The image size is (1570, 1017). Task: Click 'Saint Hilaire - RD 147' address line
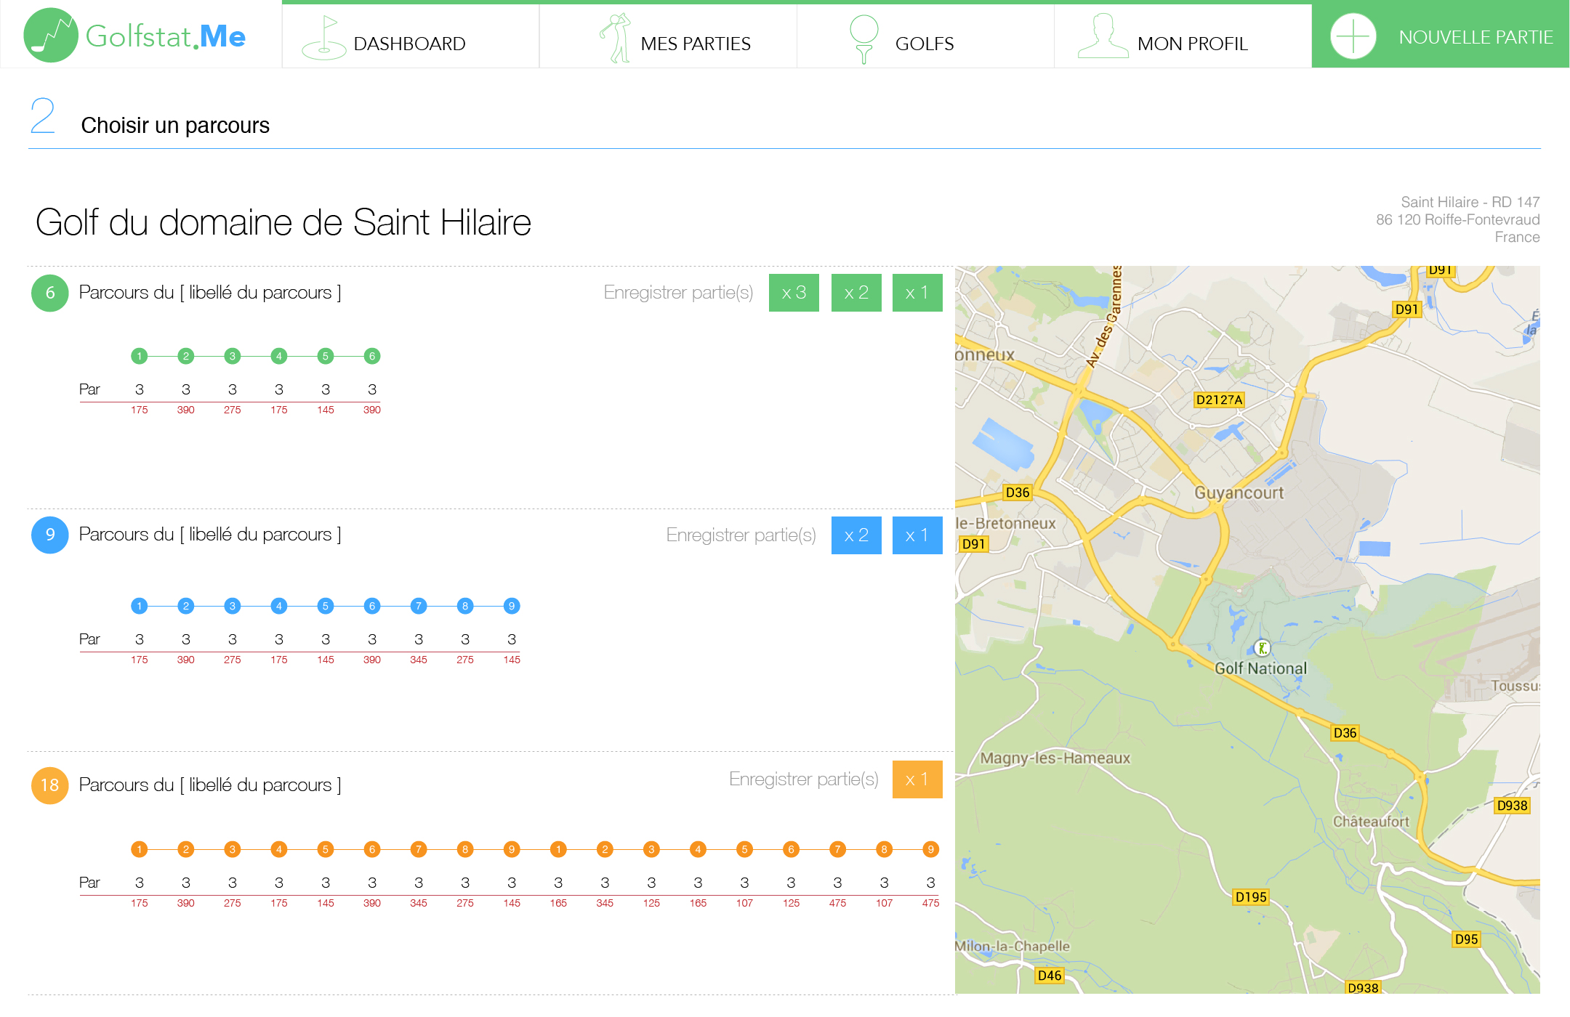pyautogui.click(x=1470, y=202)
